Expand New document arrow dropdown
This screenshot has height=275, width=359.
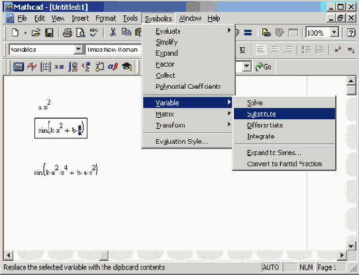point(25,33)
